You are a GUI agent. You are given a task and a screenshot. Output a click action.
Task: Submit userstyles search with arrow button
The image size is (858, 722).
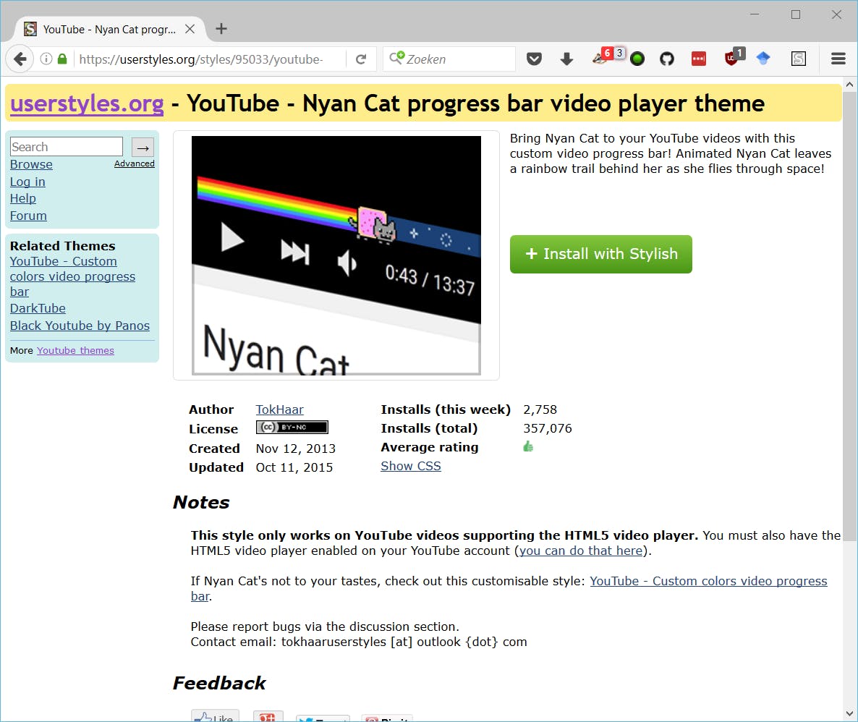143,148
